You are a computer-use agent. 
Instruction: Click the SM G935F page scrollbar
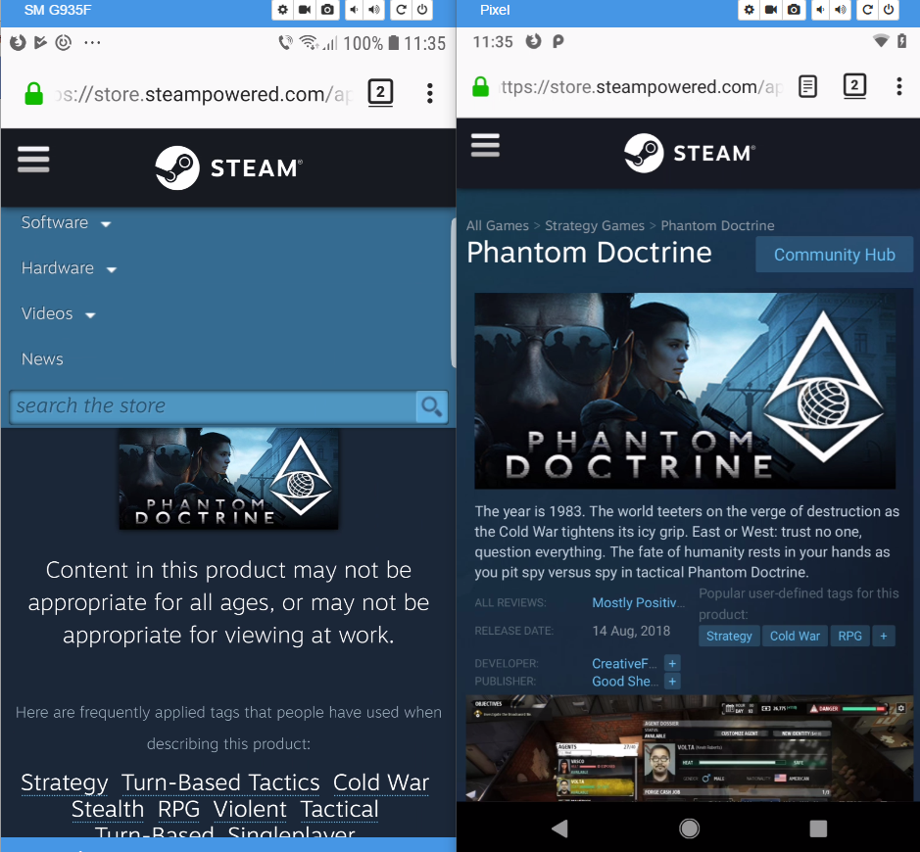coord(453,293)
